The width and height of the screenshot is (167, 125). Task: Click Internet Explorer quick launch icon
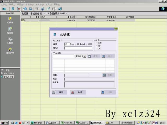pos(16,123)
